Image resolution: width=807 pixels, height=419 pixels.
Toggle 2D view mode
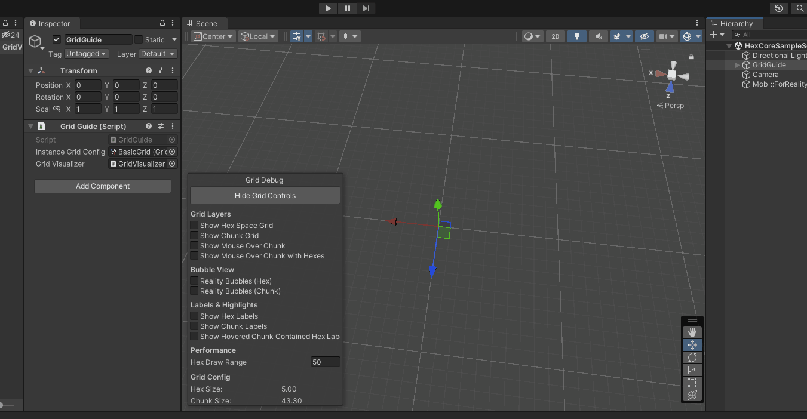click(556, 36)
